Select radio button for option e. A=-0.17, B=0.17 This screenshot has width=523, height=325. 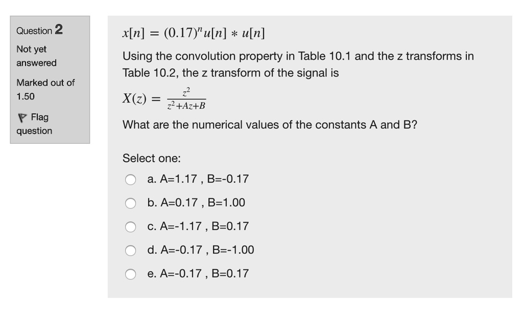[130, 273]
